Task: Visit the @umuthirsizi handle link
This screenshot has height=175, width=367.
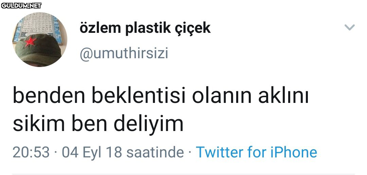Action: point(124,53)
